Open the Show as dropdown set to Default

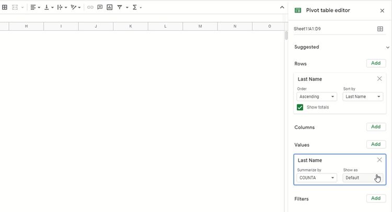(363, 178)
